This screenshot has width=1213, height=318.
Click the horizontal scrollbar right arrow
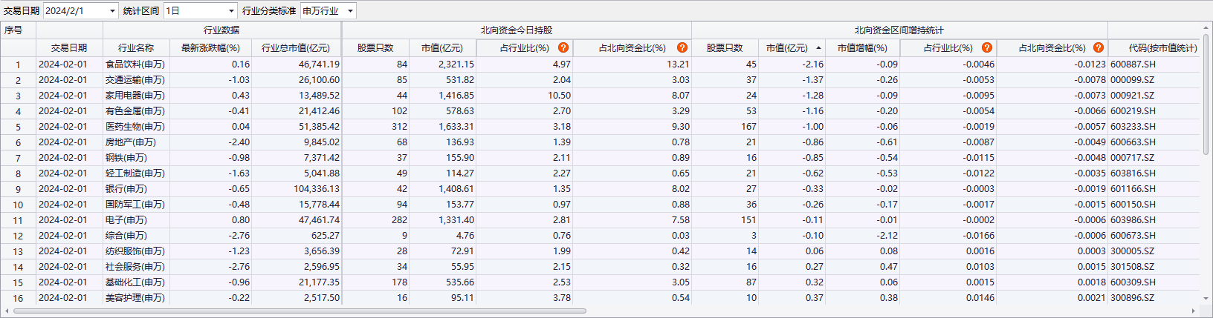point(1194,311)
